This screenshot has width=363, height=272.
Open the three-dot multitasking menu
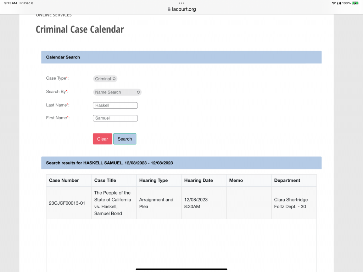pyautogui.click(x=181, y=3)
